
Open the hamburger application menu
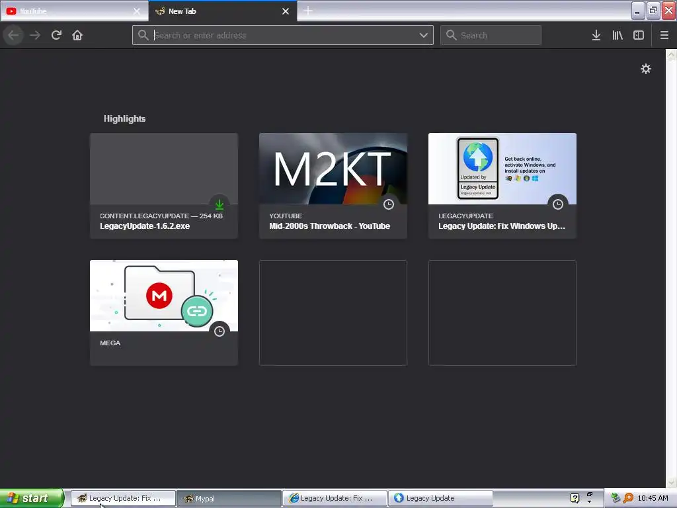(x=664, y=35)
